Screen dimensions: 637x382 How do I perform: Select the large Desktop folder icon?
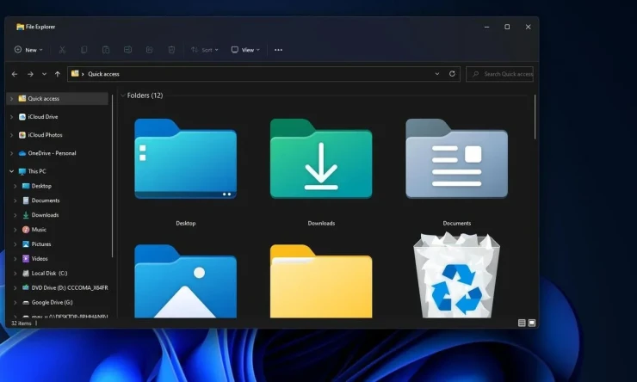click(x=185, y=158)
